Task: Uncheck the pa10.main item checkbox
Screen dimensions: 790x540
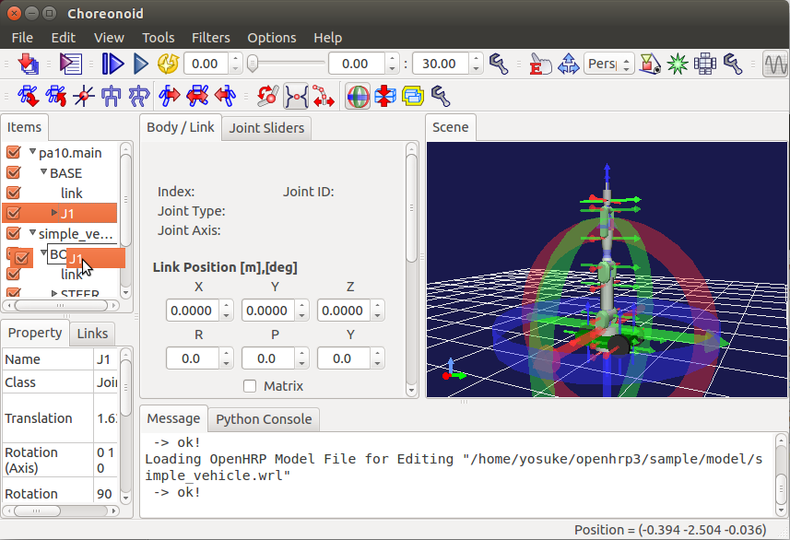Action: (x=14, y=152)
